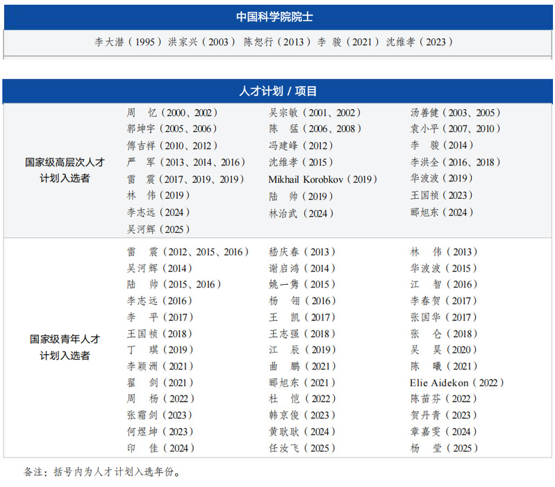Select Elie Aidekon（2022）entry

tap(457, 383)
